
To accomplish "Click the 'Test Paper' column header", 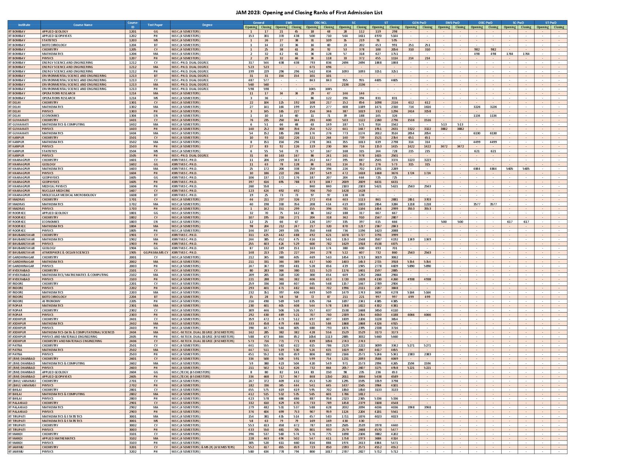I will pos(155,25).
